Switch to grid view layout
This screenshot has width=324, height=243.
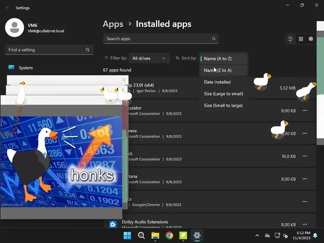[301, 39]
